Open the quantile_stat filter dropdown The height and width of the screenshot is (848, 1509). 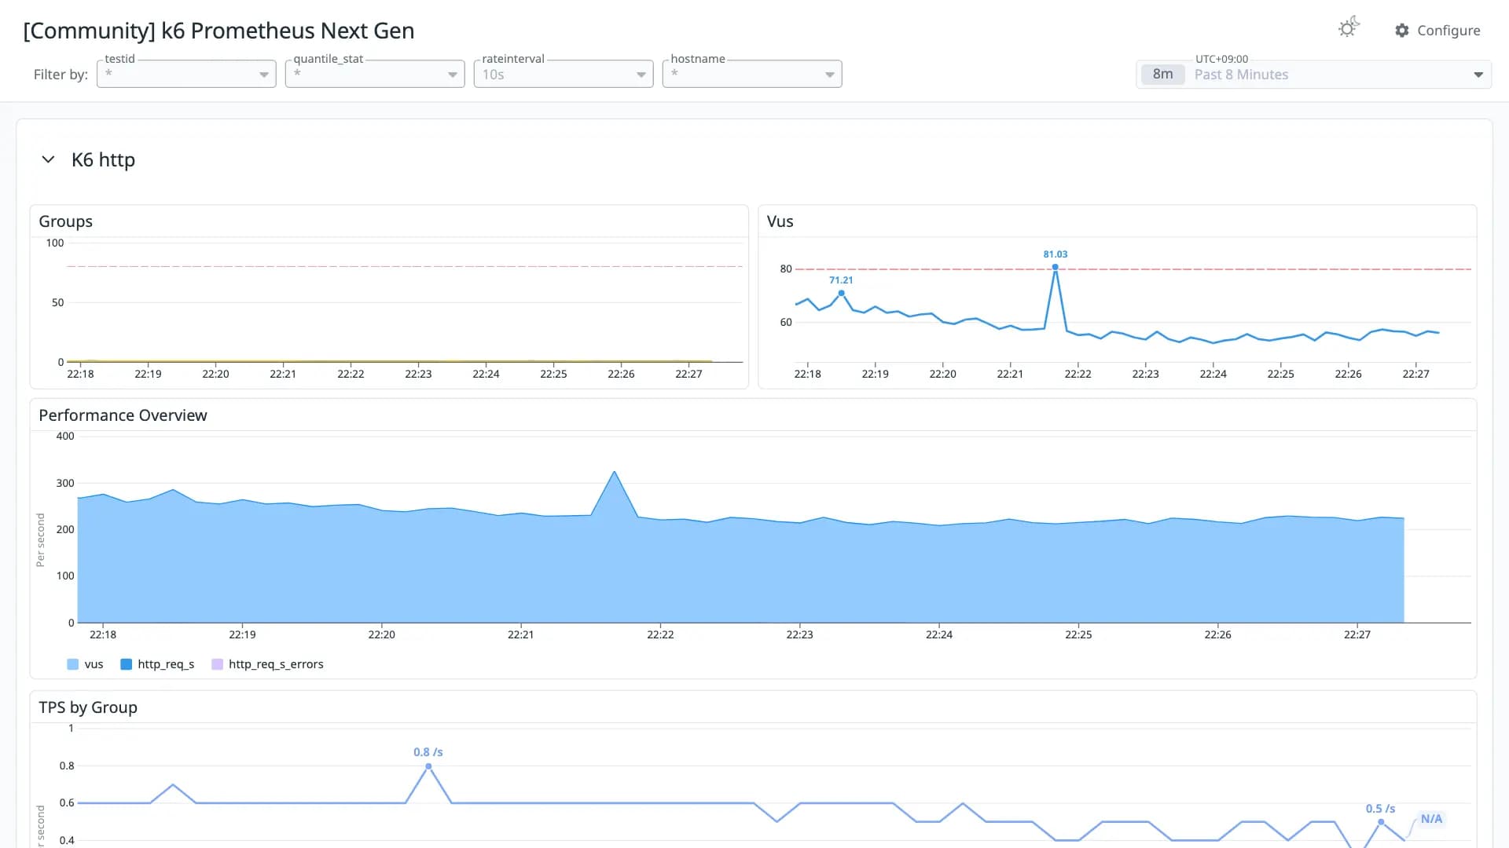[x=375, y=74]
